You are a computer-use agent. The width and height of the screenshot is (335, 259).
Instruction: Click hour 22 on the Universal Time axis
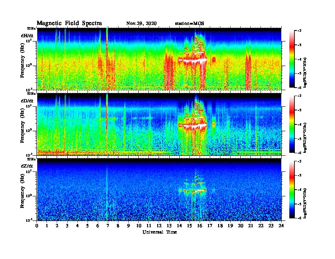(261, 226)
